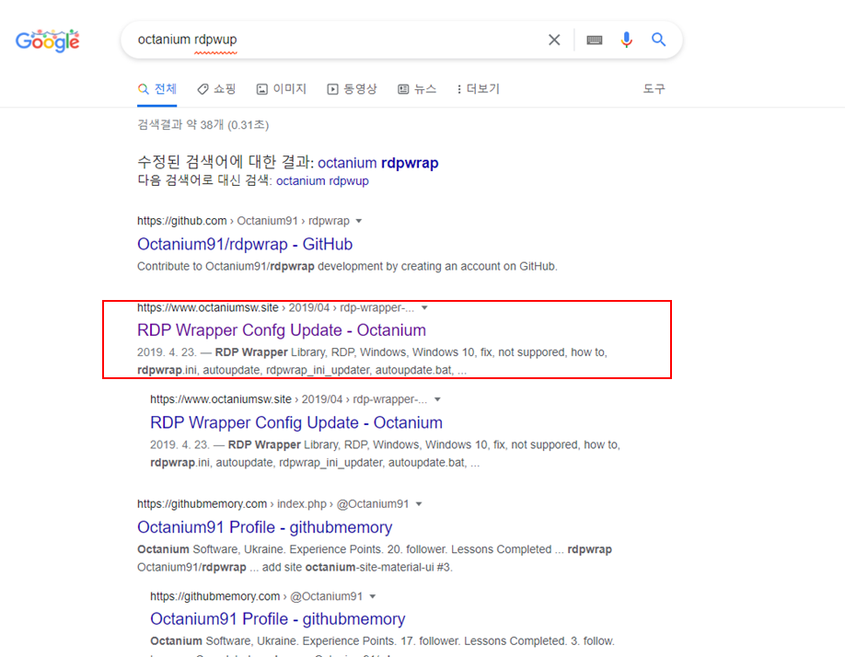This screenshot has height=657, width=845.
Task: Click snippet starting 'Octanium Software, Ukraine. Experience Points. 20'
Action: pos(375,558)
